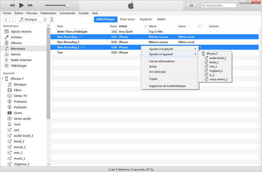Open the Présentation menu

48,13
